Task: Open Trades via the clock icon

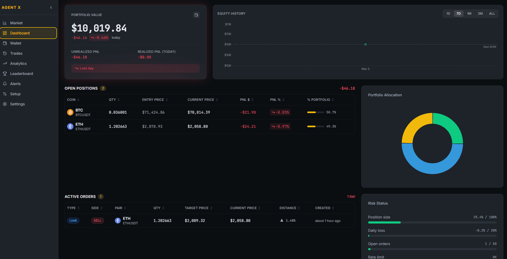Action: [5, 53]
